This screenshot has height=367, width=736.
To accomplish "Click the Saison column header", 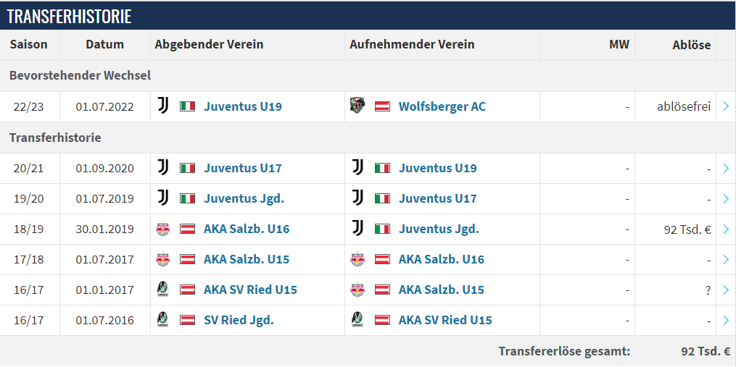I will [28, 45].
